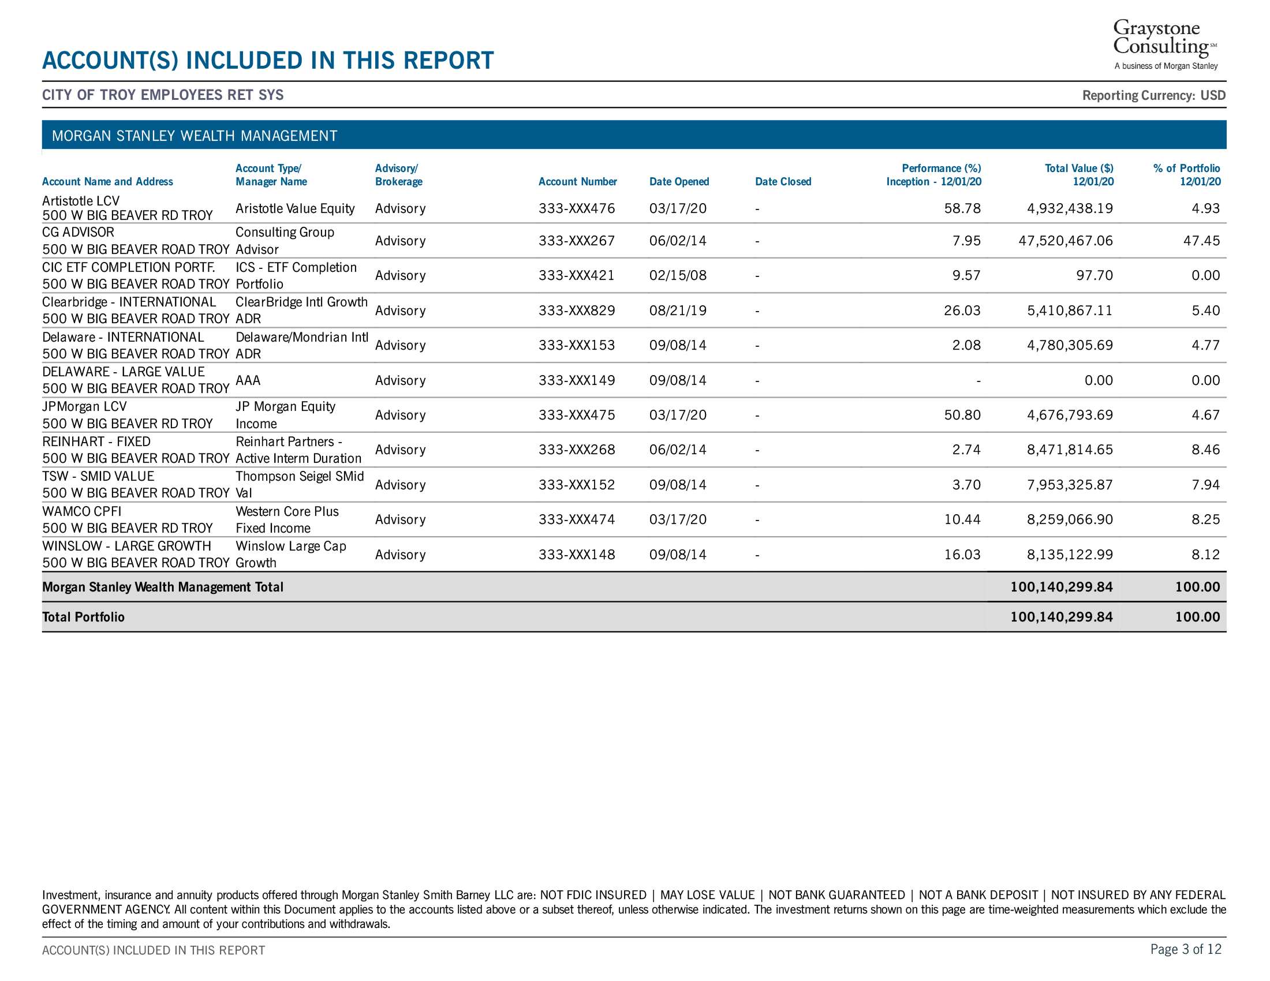This screenshot has width=1270, height=981.
Task: Select the 'Page 3 of 12' footer text
Action: (1186, 950)
